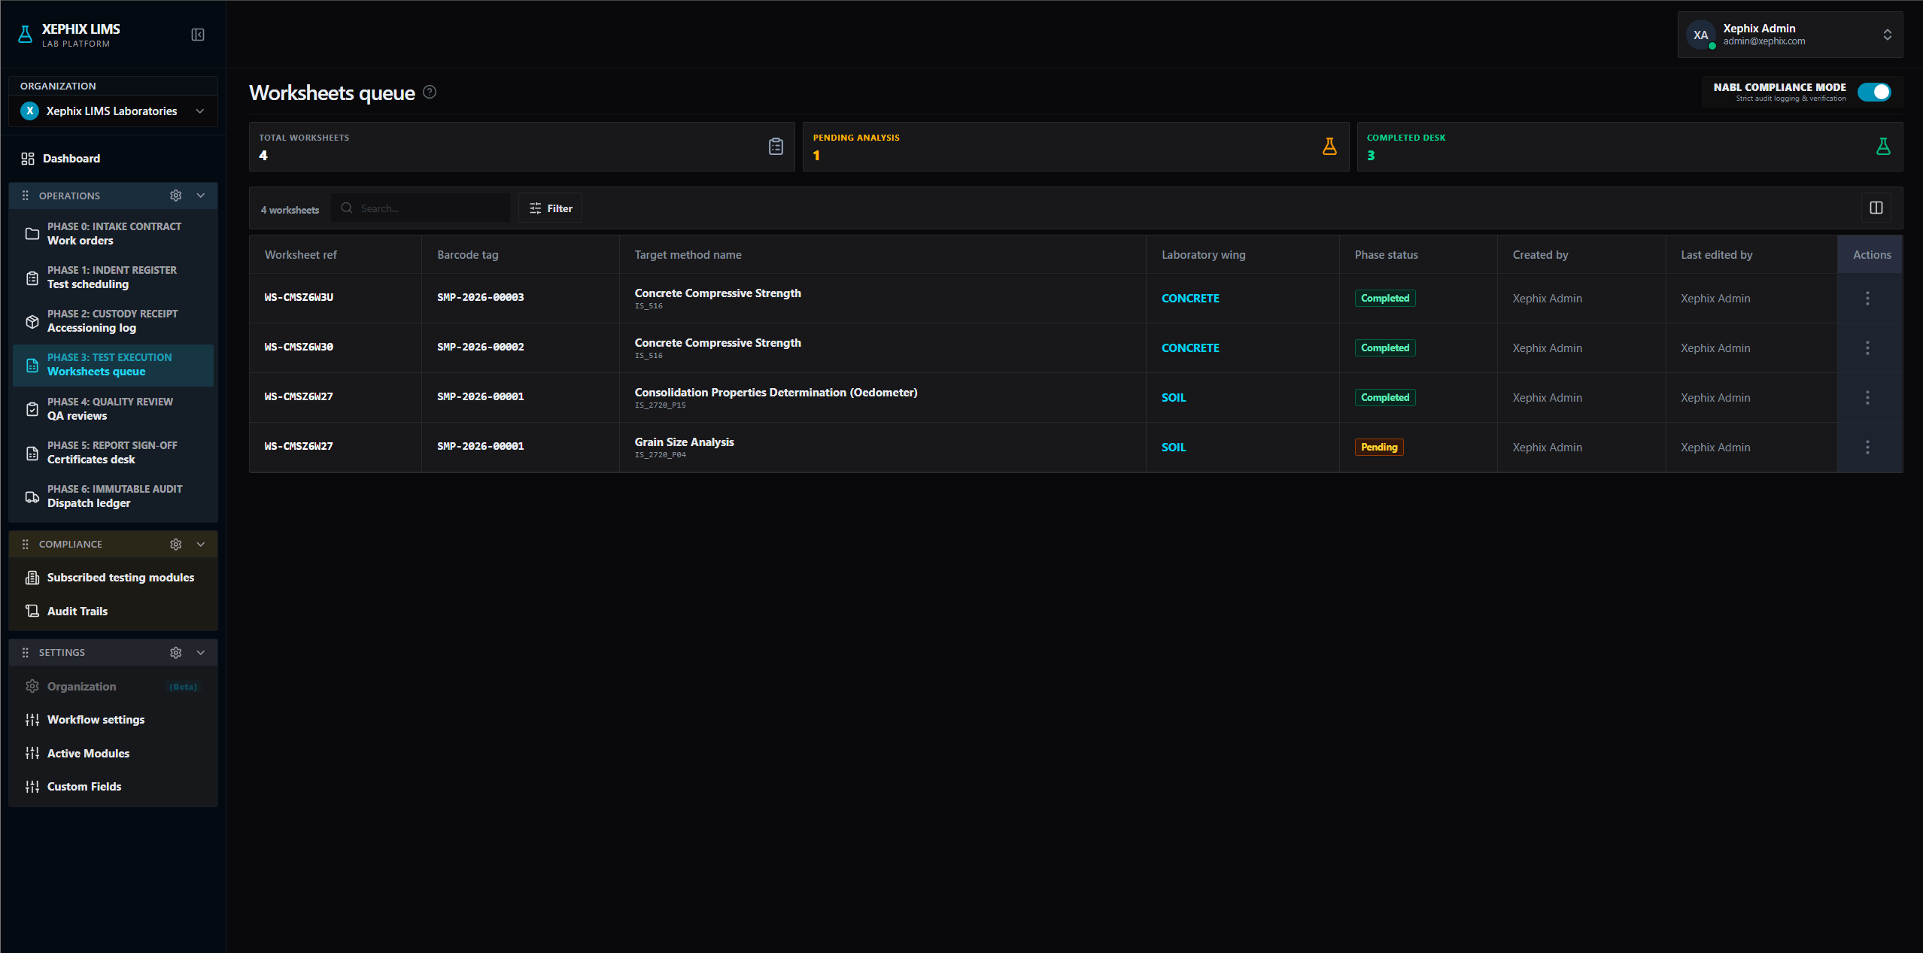Click the Dispatch ledger truck icon
Image resolution: width=1923 pixels, height=953 pixels.
click(x=32, y=496)
